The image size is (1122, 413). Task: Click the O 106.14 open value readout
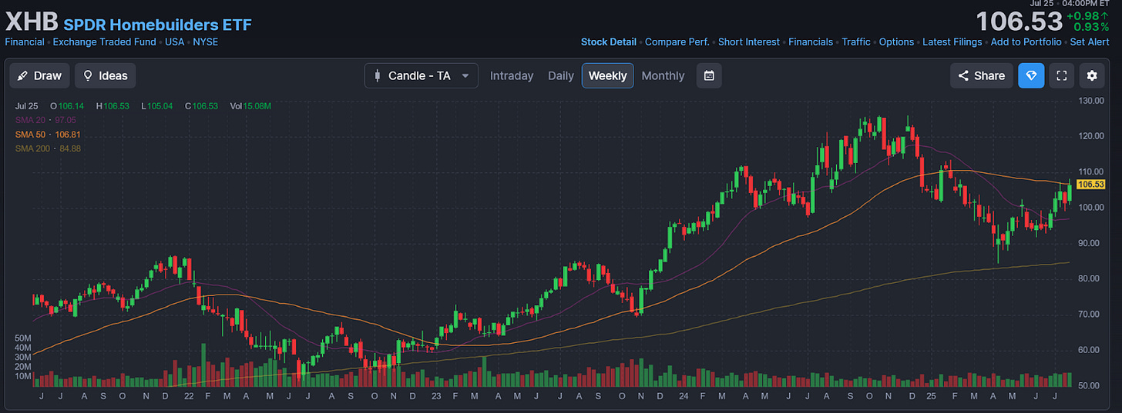[66, 106]
